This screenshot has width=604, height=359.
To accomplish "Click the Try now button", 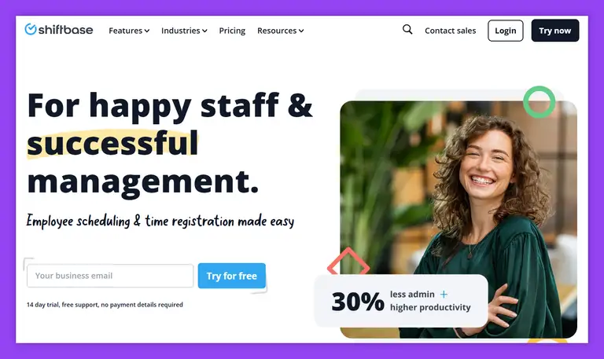I will tap(555, 31).
